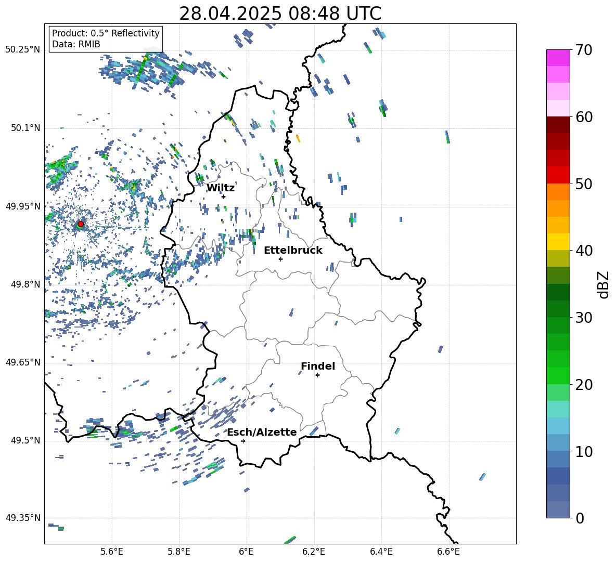The height and width of the screenshot is (562, 616).
Task: Click the light cyan swatch above 10
Action: (558, 426)
